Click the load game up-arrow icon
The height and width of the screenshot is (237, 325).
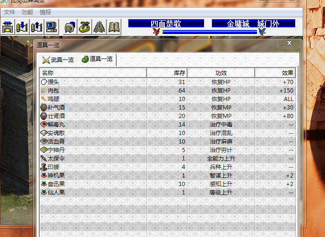(x=36, y=27)
